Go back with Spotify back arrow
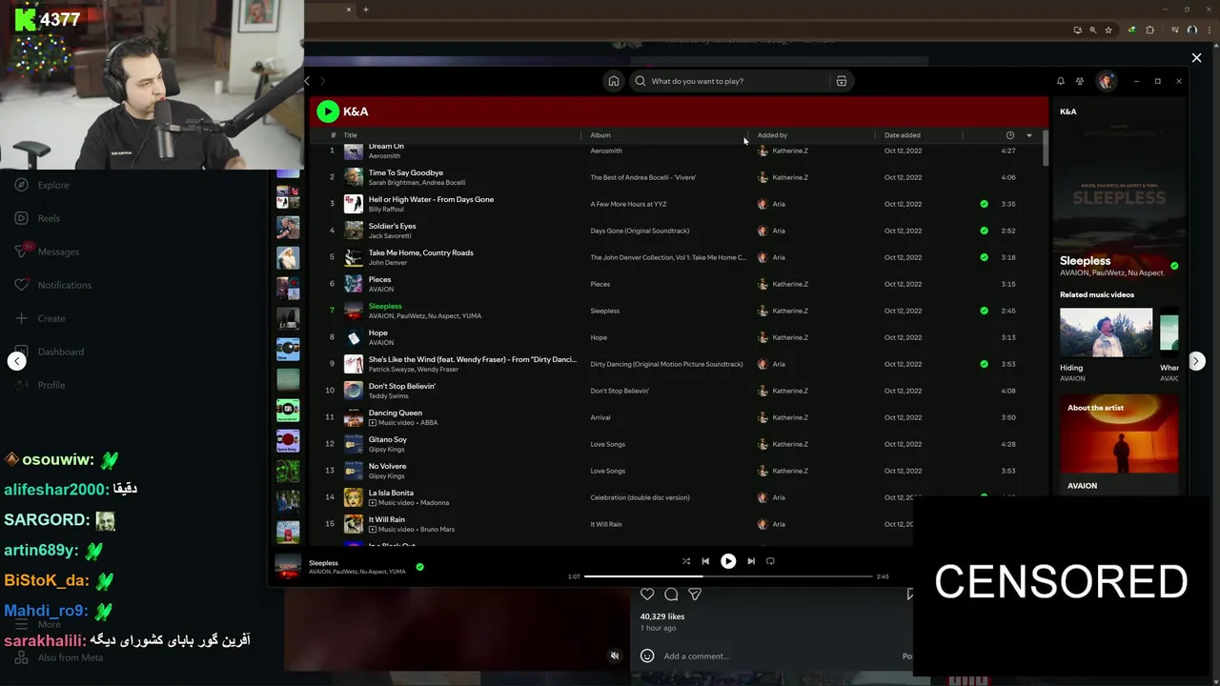Image resolution: width=1220 pixels, height=686 pixels. pyautogui.click(x=307, y=81)
